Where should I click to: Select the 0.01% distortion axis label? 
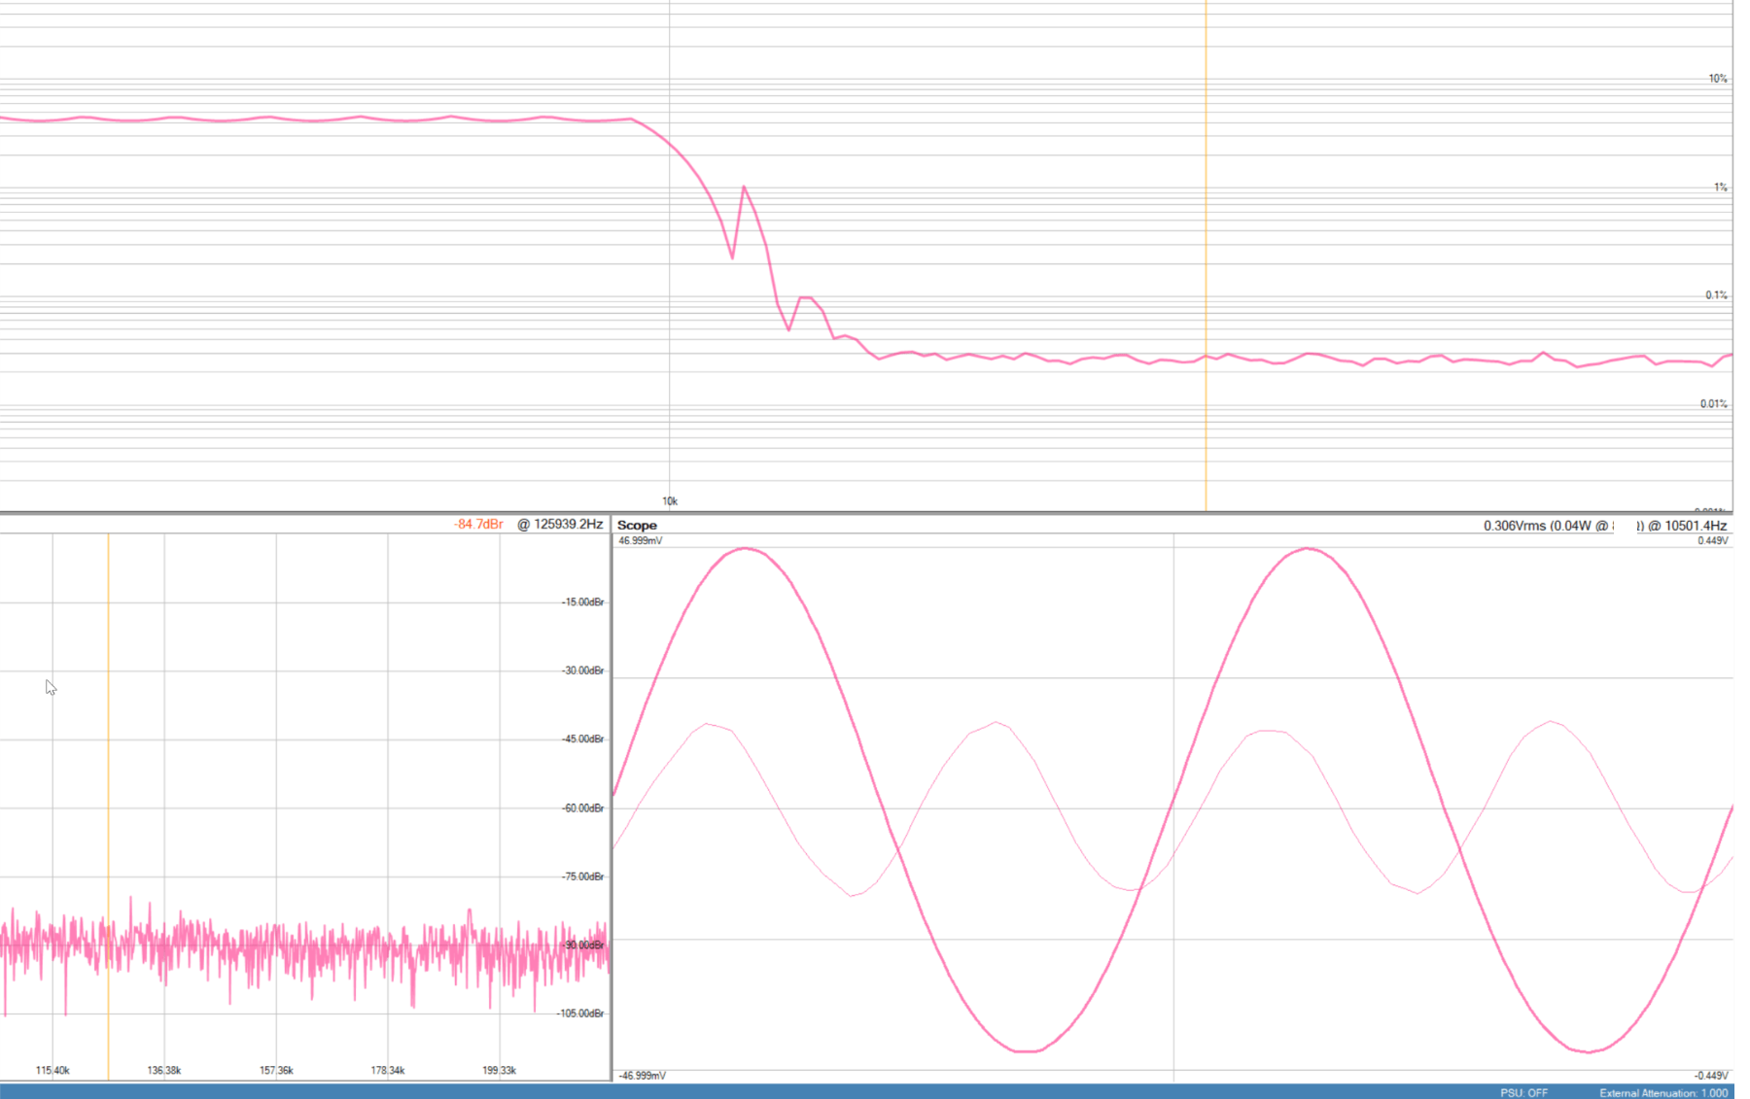pos(1714,404)
